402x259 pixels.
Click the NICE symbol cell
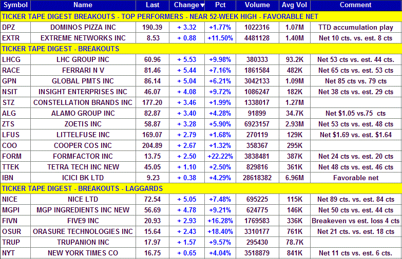[x=15, y=199]
